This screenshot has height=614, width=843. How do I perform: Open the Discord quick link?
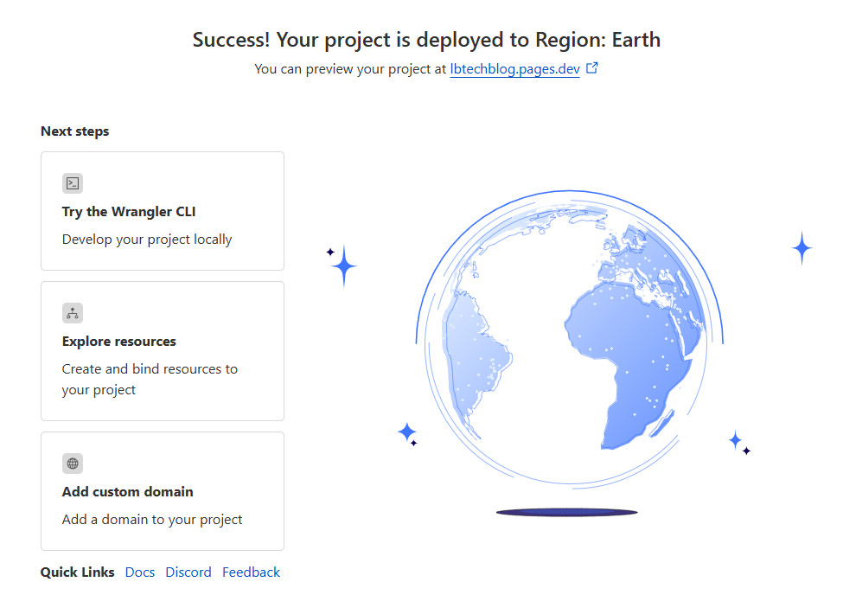(188, 572)
